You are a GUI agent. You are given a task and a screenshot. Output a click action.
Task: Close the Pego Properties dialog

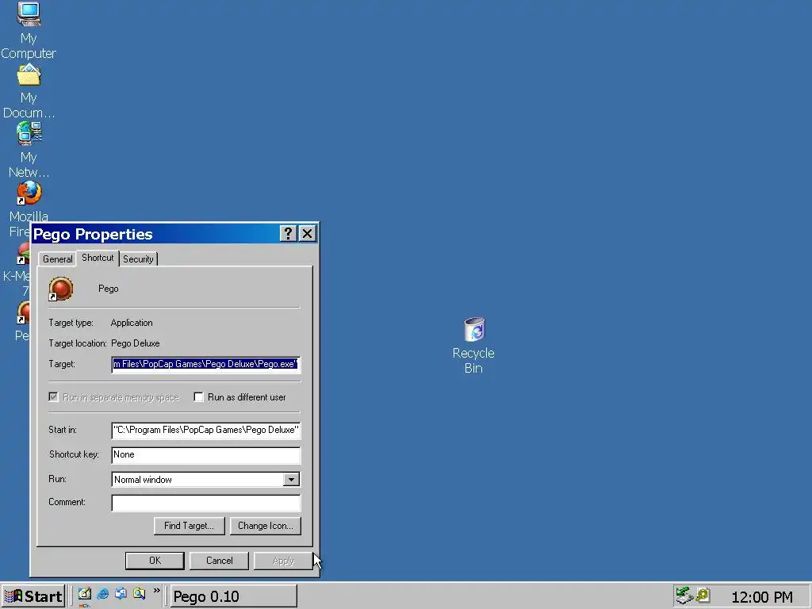pyautogui.click(x=308, y=234)
